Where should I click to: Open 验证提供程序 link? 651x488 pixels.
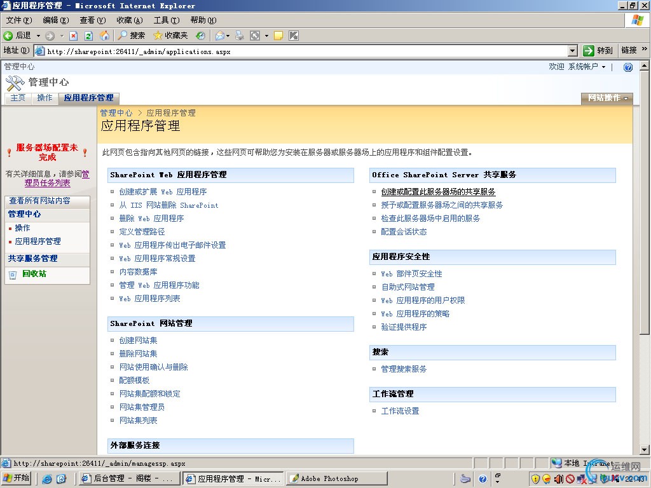pos(404,327)
